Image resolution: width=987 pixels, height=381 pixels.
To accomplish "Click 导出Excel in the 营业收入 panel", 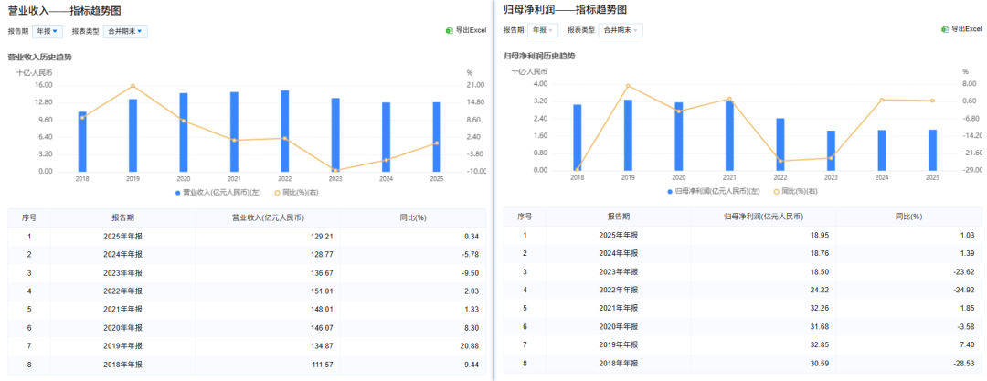I will pyautogui.click(x=470, y=30).
